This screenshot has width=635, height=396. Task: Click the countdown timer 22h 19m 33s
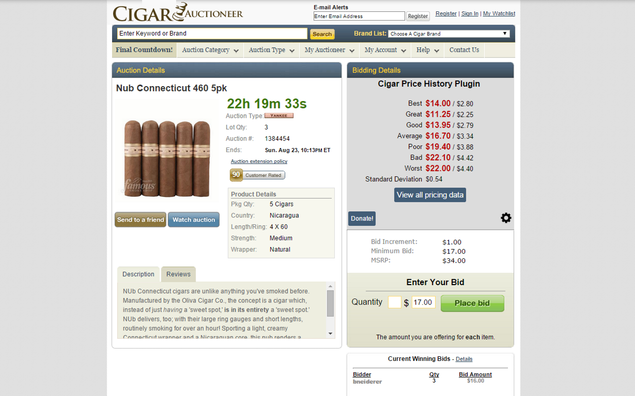(x=267, y=103)
